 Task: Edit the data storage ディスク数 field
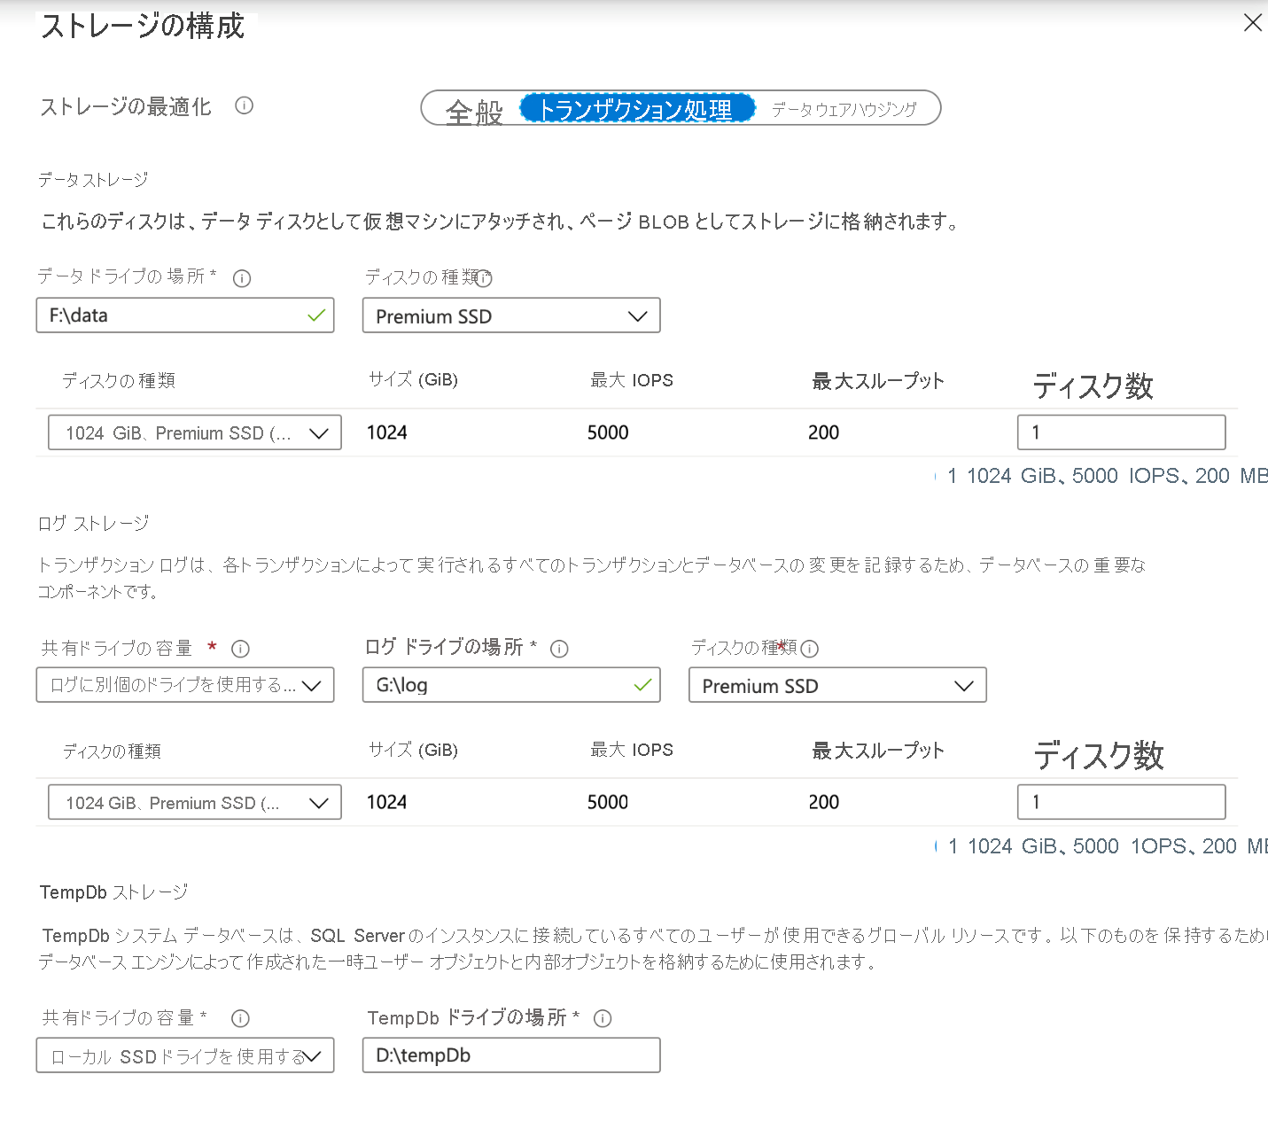tap(1121, 432)
